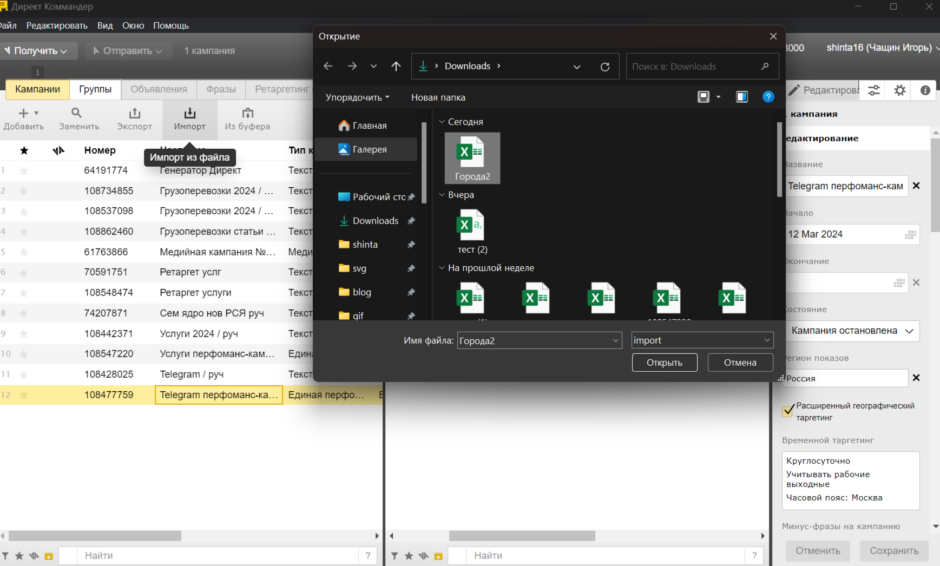940x566 pixels.
Task: Select the shinta folder in sidebar
Action: pos(366,245)
